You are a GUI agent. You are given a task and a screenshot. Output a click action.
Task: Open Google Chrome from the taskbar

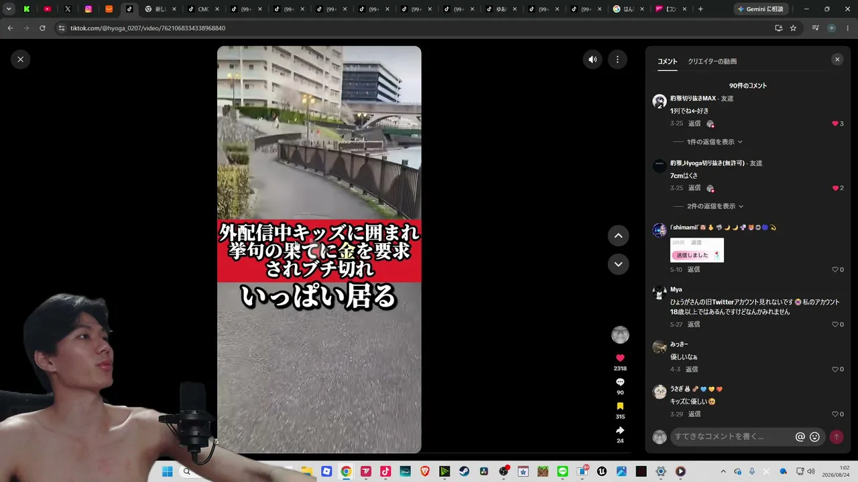(346, 471)
